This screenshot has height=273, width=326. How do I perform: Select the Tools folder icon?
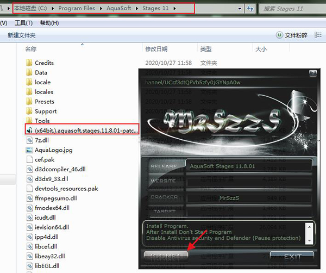click(29, 120)
